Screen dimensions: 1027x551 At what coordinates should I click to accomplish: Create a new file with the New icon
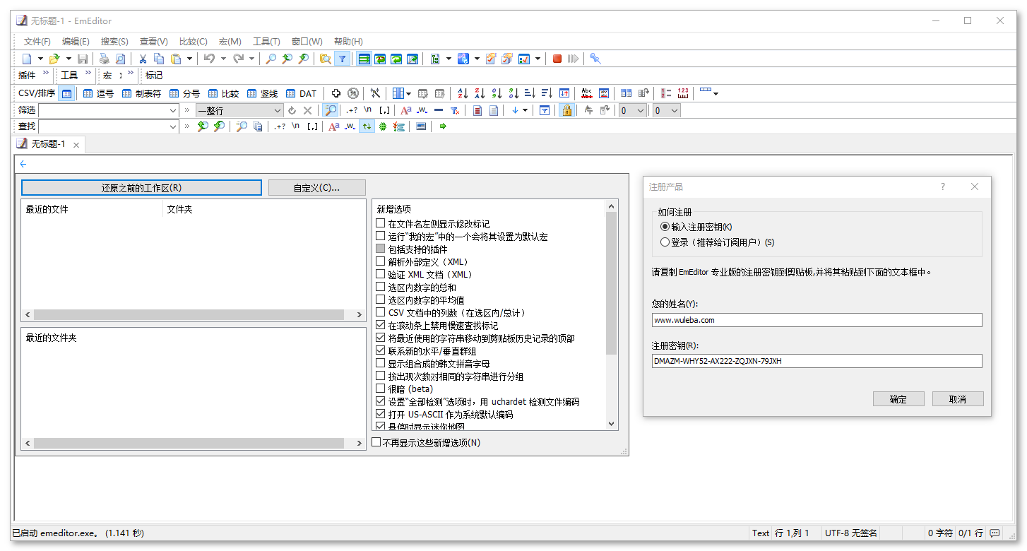pyautogui.click(x=27, y=59)
